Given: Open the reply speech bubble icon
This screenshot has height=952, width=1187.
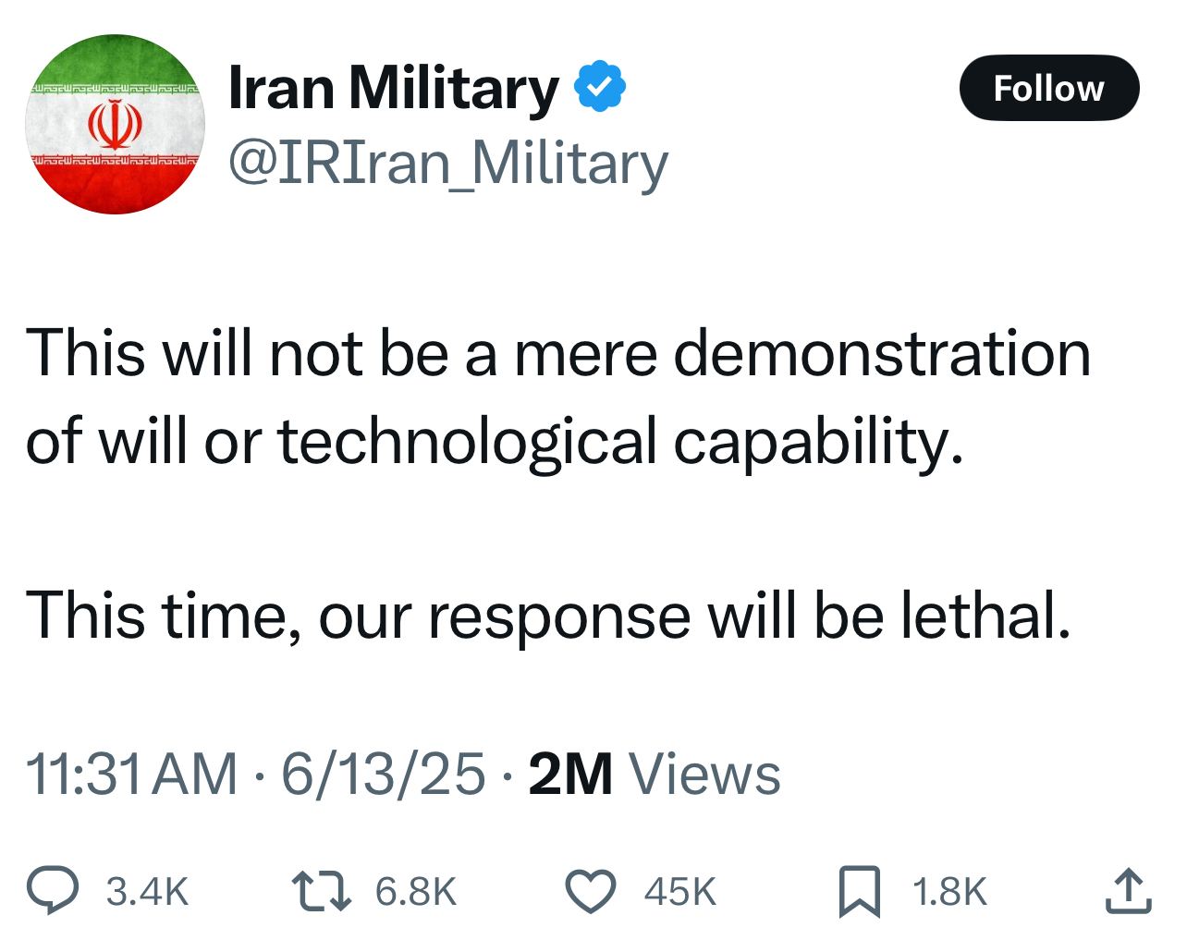Looking at the screenshot, I should tap(53, 890).
